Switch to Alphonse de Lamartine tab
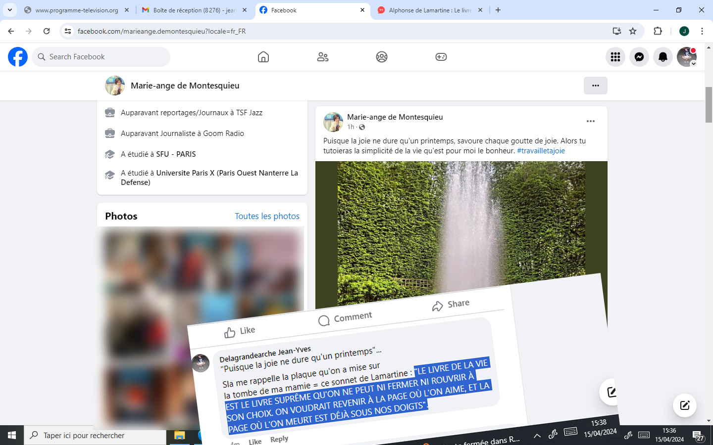Screen dimensions: 713x445 [430, 10]
